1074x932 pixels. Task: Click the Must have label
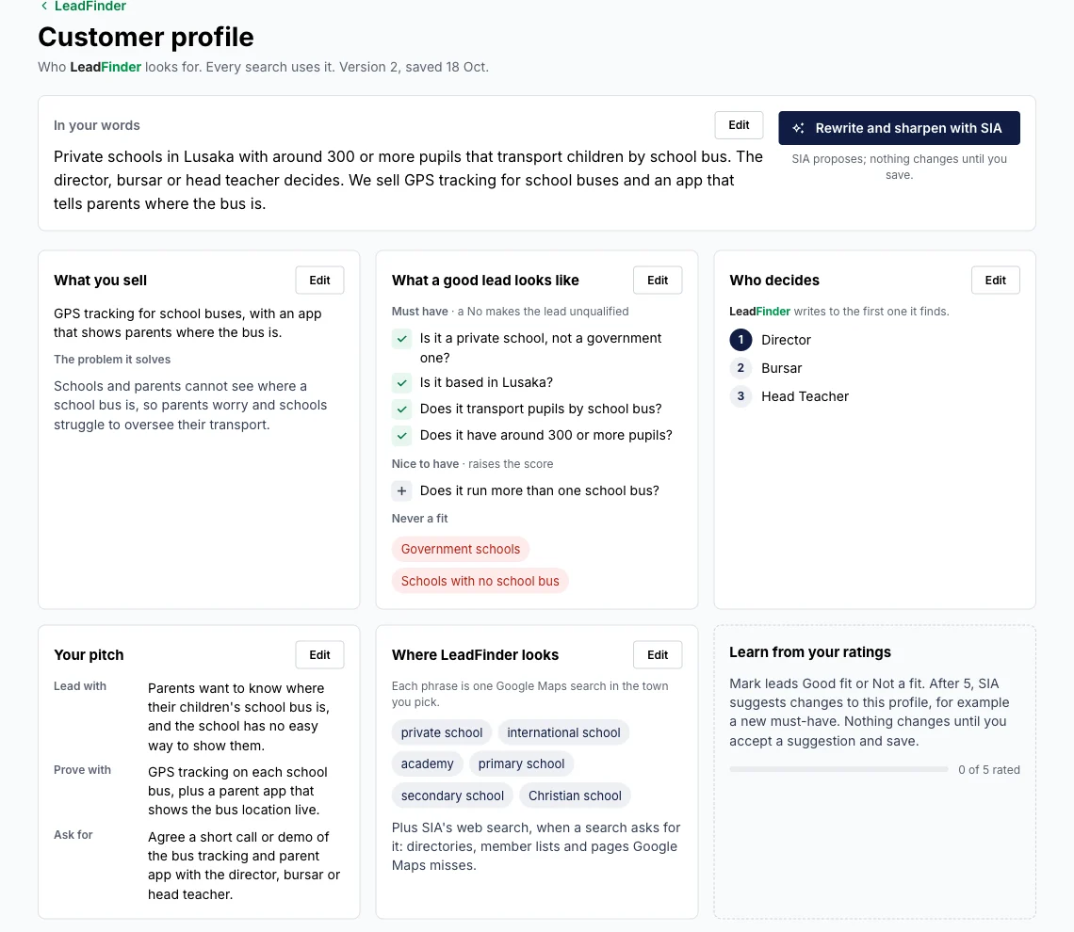[419, 312]
